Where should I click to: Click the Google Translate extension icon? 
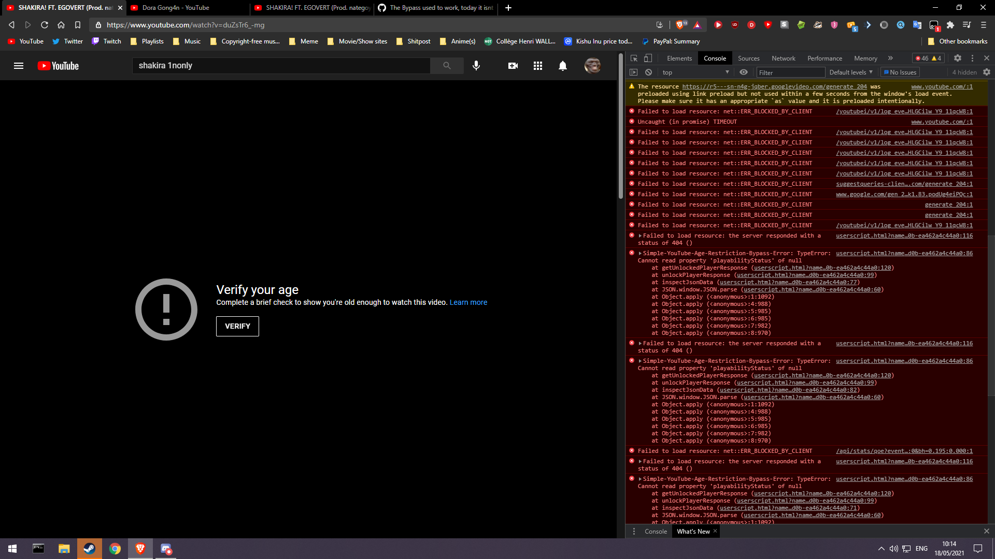tap(917, 24)
